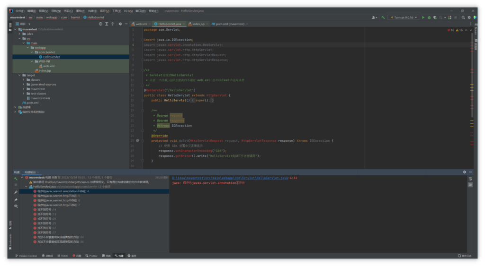
Task: Open Bookmarks tool window on left stripe
Action: pyautogui.click(x=10, y=241)
